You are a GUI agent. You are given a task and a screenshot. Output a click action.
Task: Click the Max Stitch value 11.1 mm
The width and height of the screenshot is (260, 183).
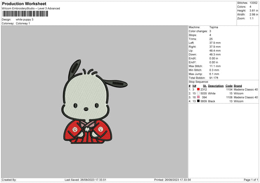tap(215, 66)
